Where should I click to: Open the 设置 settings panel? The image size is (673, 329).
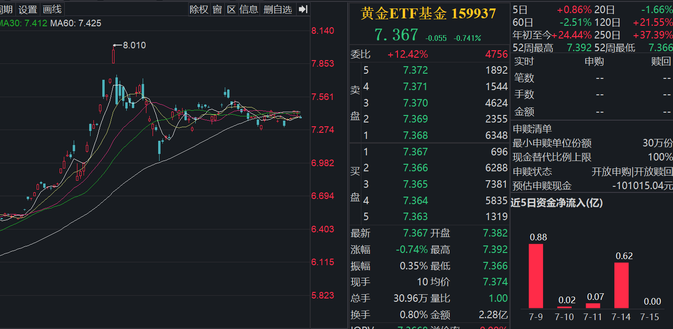[28, 9]
